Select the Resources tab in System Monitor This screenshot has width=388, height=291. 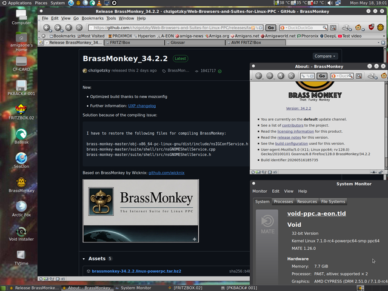[307, 202]
